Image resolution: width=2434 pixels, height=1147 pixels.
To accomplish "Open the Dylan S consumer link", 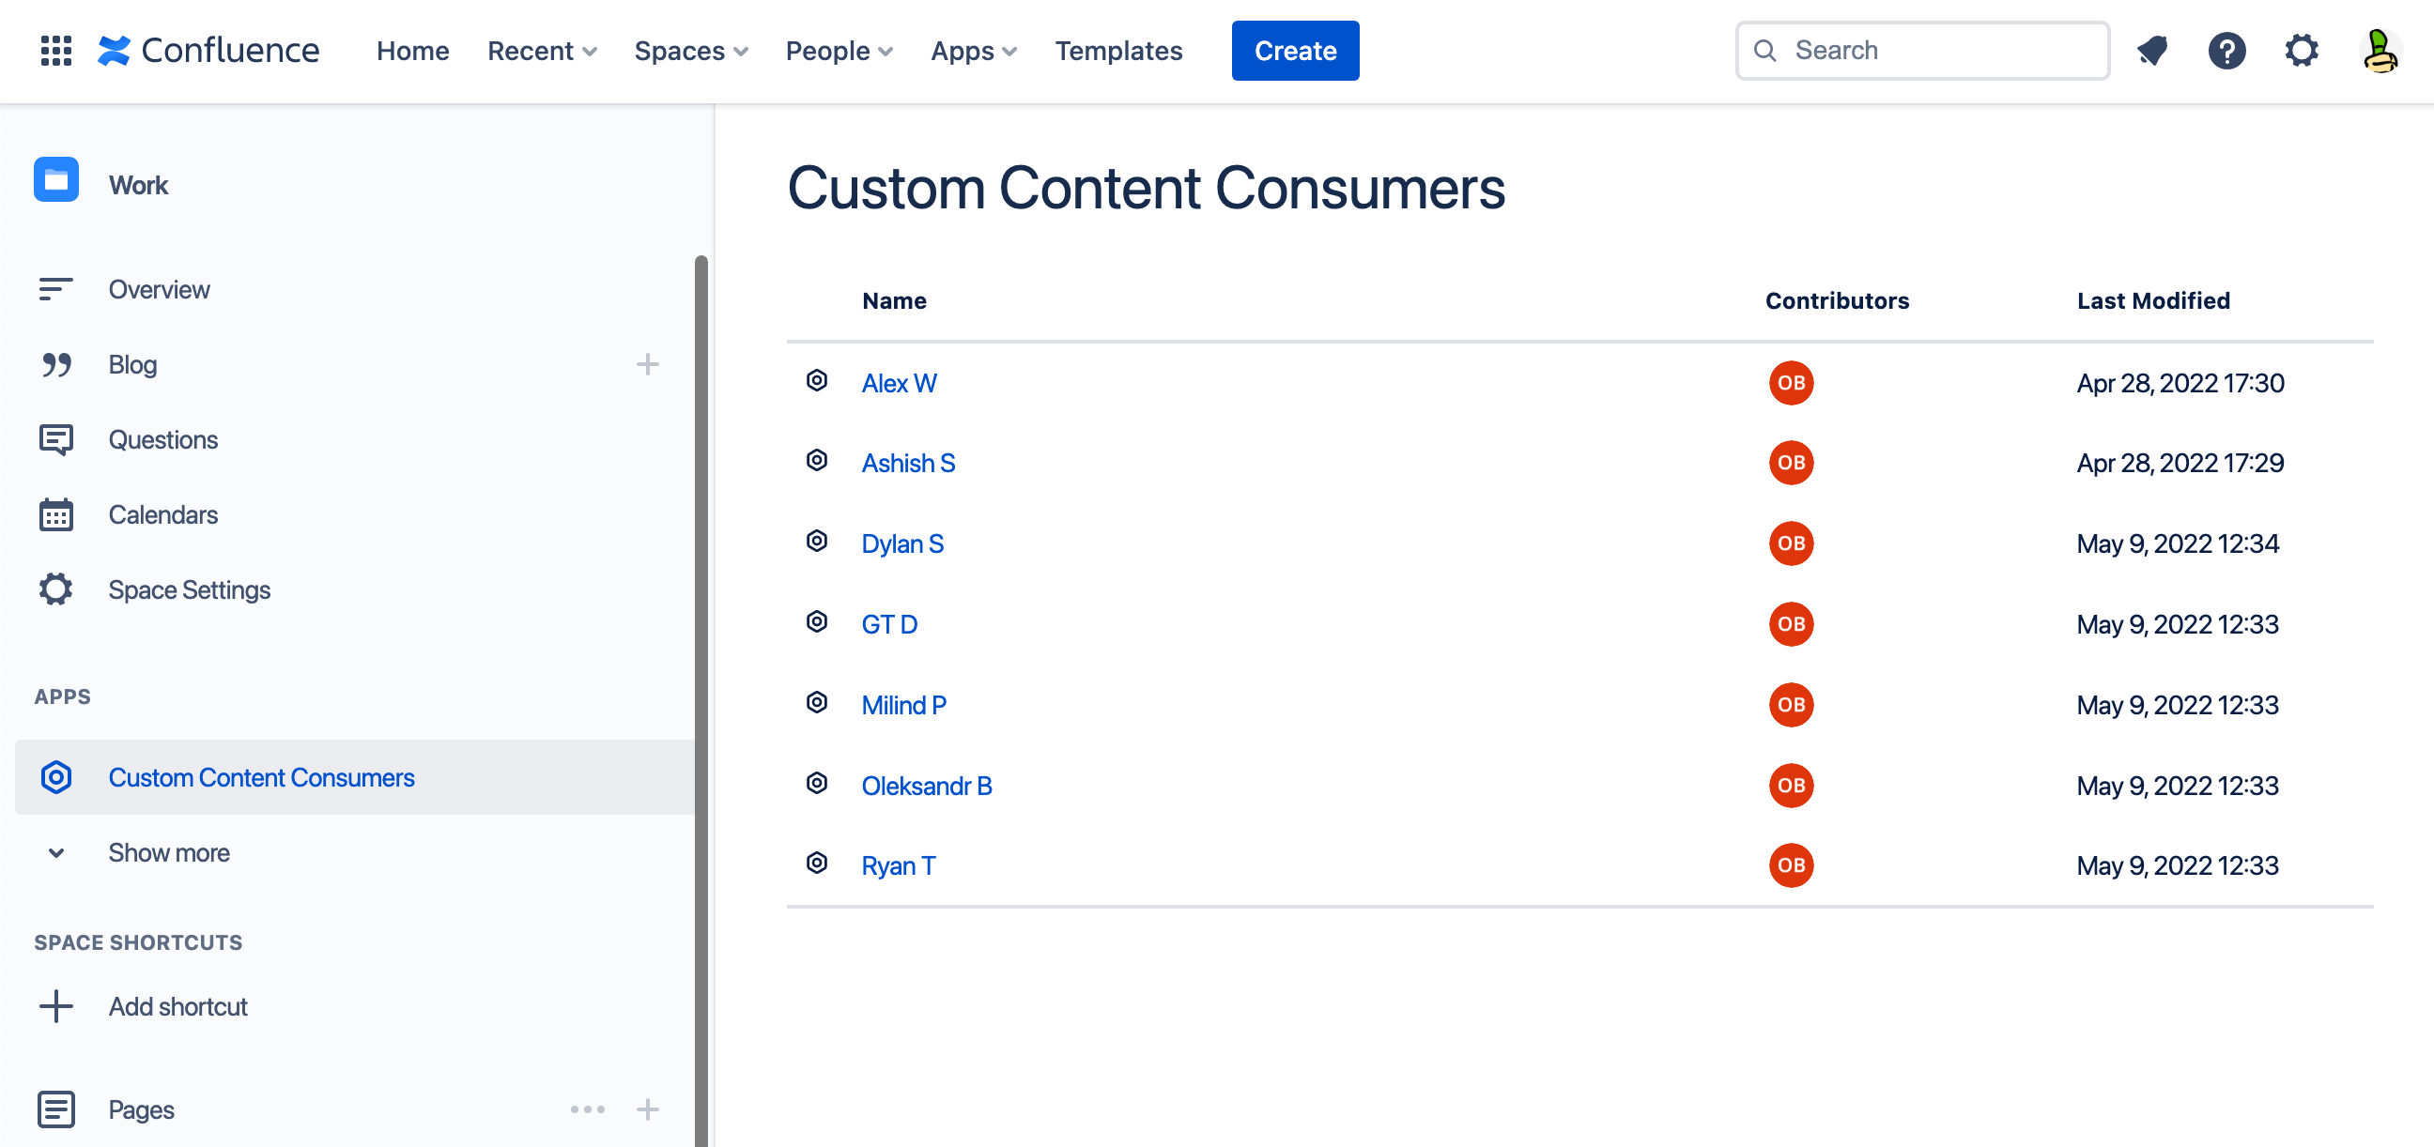I will pos(902,543).
